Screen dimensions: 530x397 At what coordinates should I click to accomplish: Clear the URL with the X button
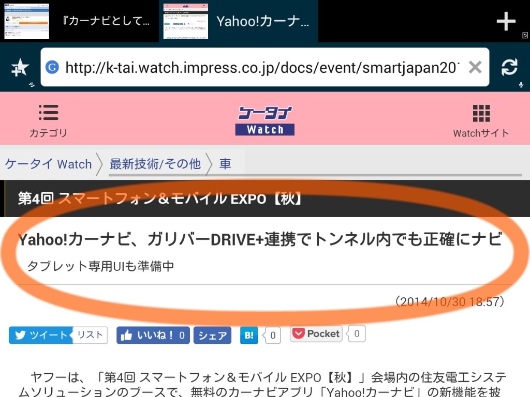(475, 67)
